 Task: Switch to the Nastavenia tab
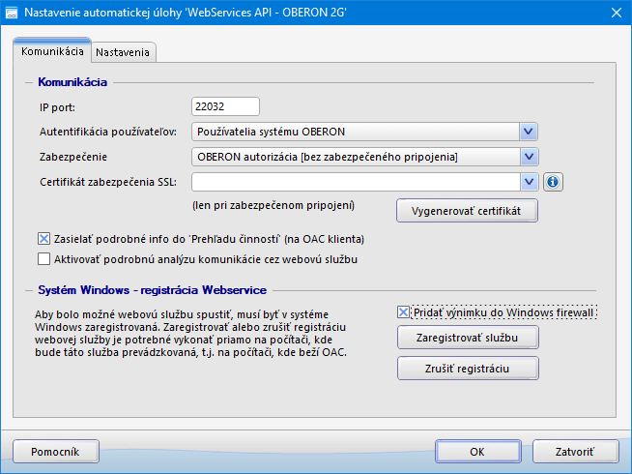(122, 52)
